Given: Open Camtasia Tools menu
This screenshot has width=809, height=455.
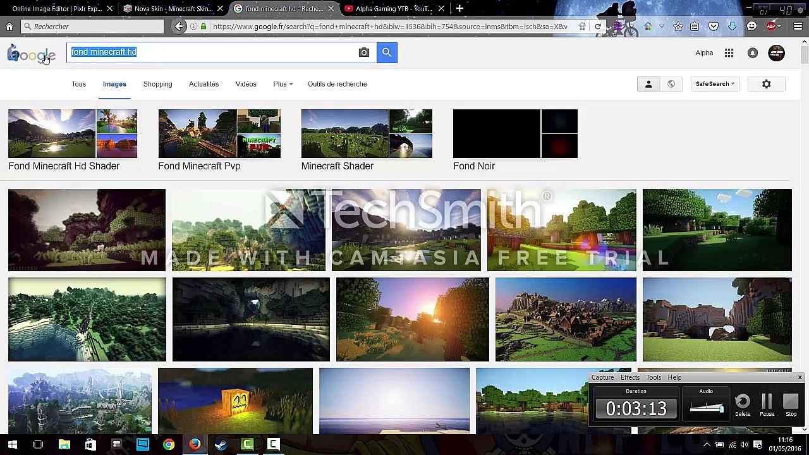Looking at the screenshot, I should [654, 377].
